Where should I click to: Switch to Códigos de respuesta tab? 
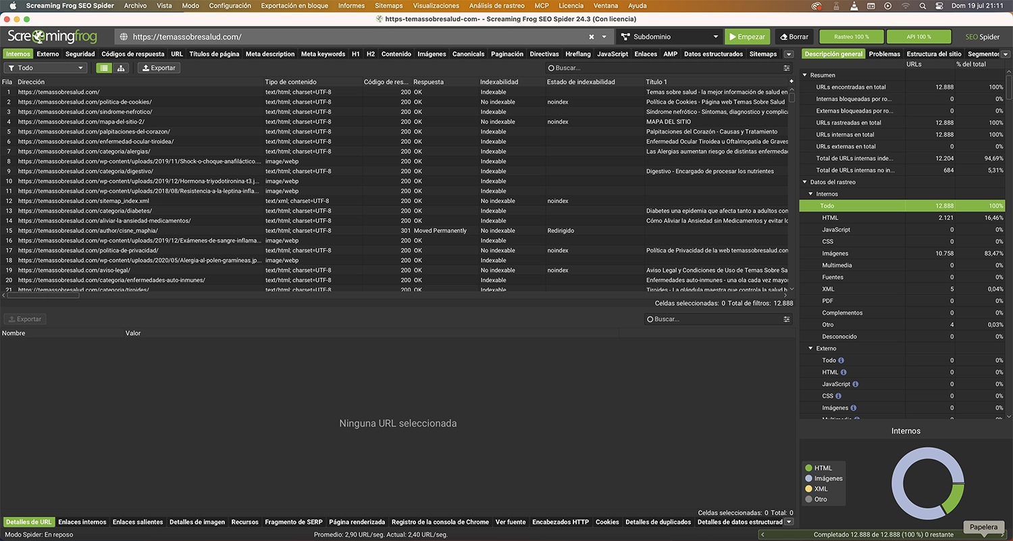pyautogui.click(x=132, y=54)
